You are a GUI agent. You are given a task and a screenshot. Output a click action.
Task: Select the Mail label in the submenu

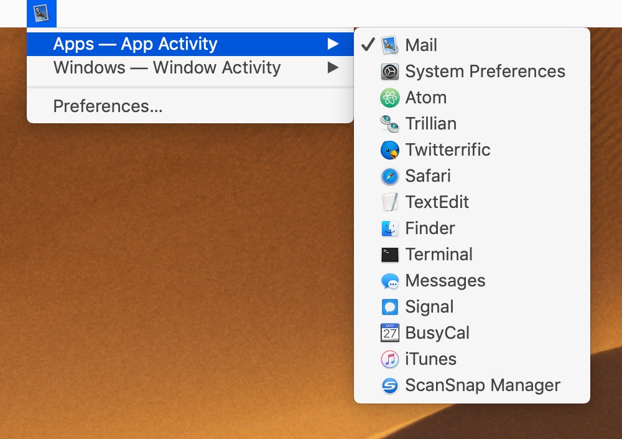point(421,45)
